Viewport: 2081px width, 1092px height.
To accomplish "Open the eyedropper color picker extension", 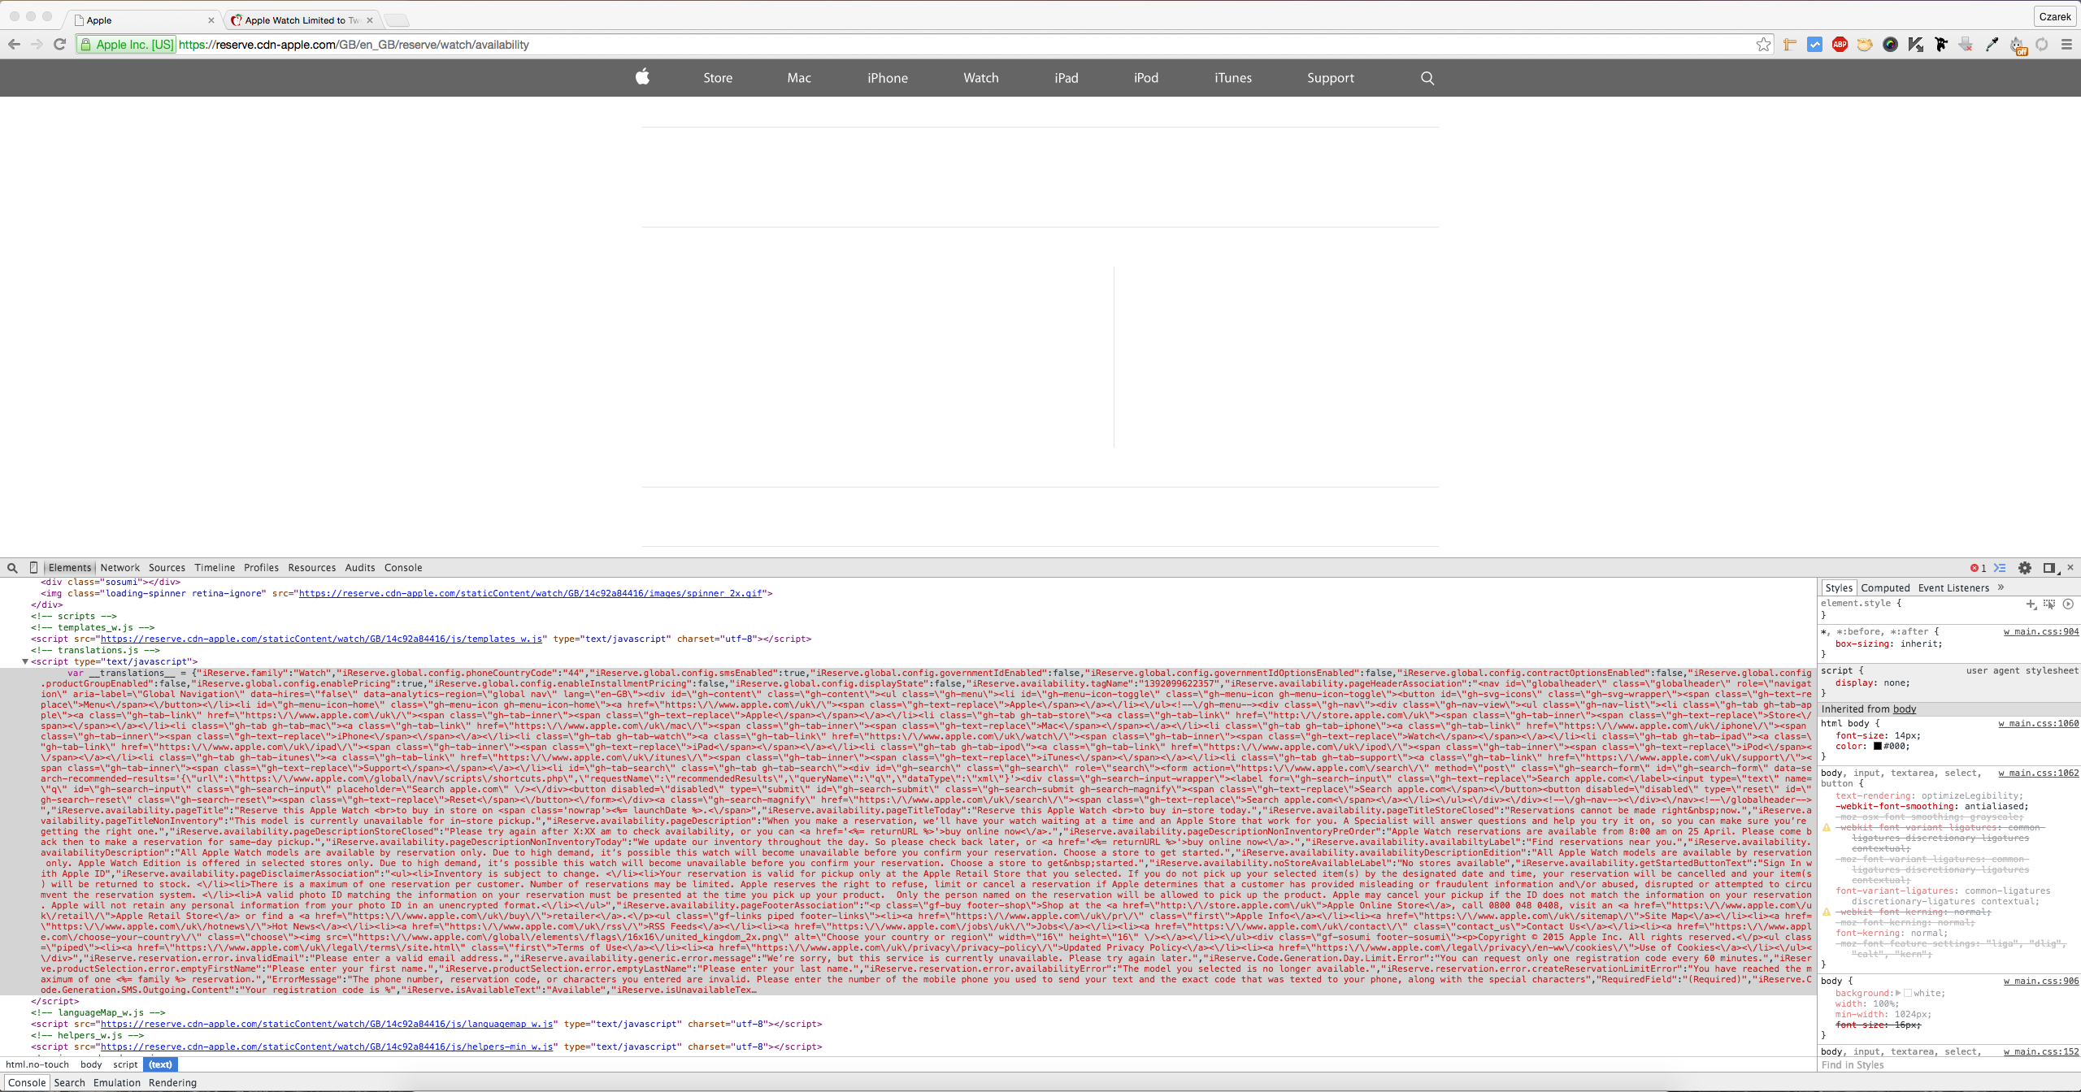I will pyautogui.click(x=1992, y=45).
